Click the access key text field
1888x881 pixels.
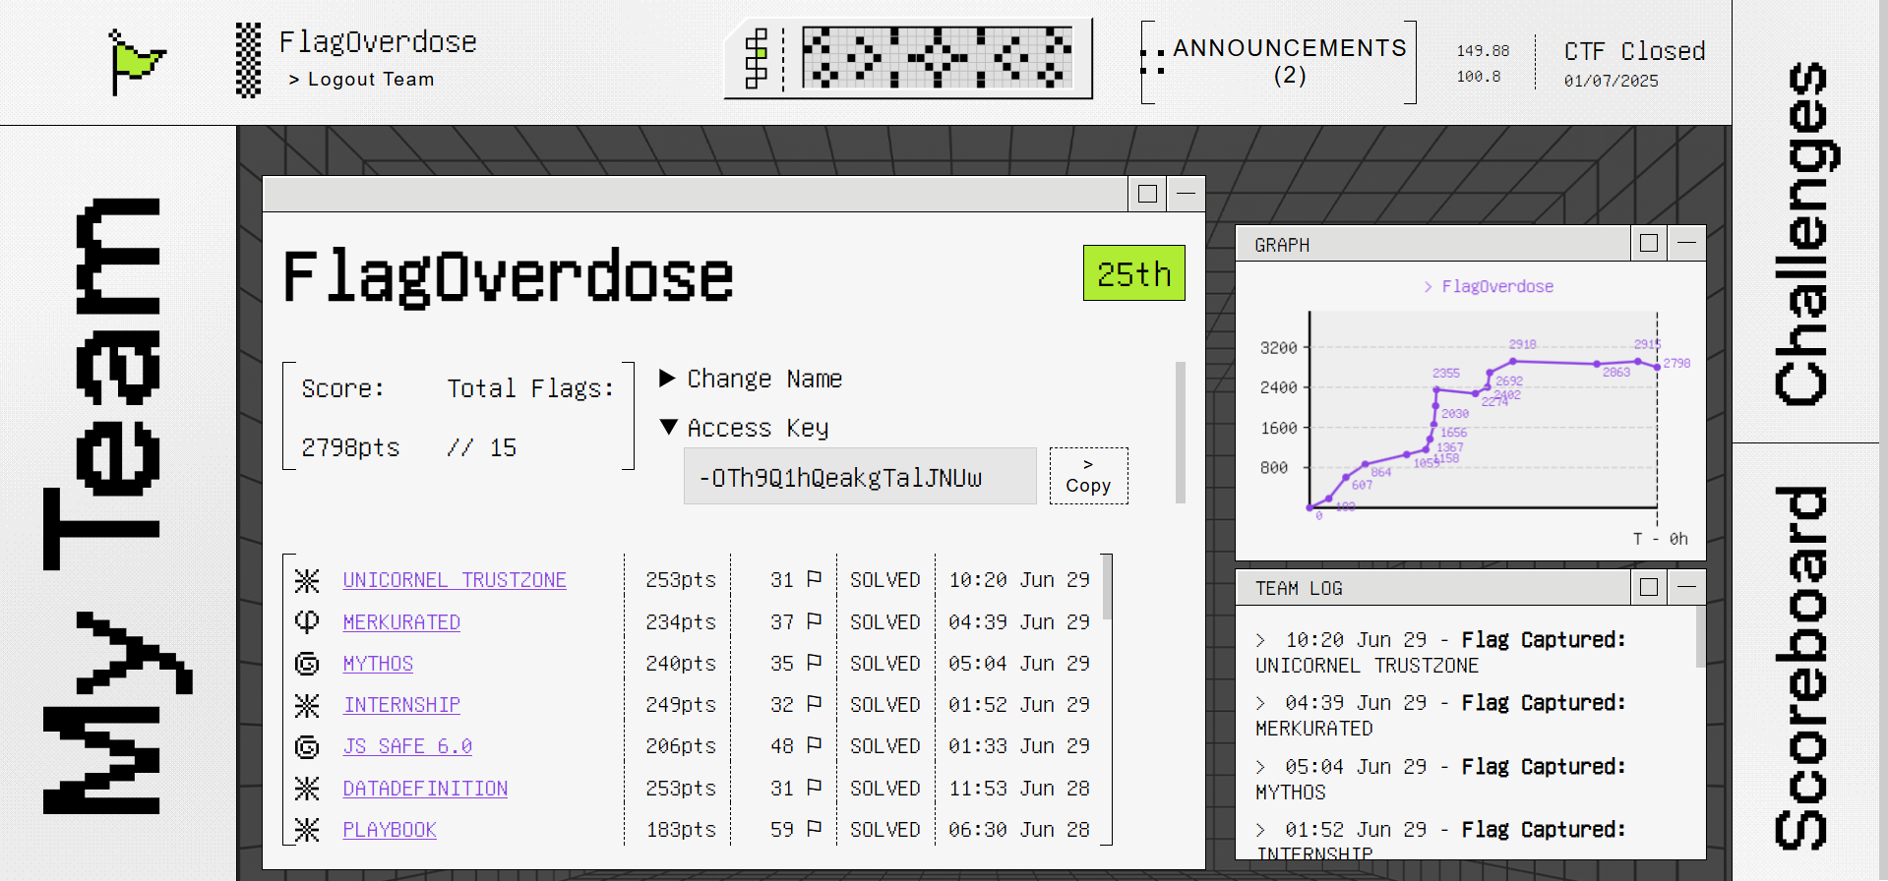[x=859, y=477]
